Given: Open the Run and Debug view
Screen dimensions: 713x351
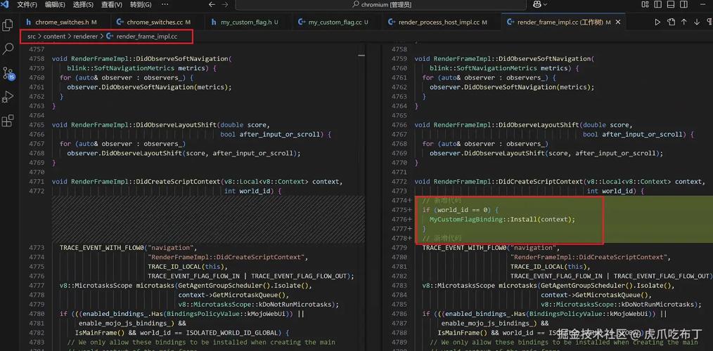Looking at the screenshot, I should pos(8,97).
